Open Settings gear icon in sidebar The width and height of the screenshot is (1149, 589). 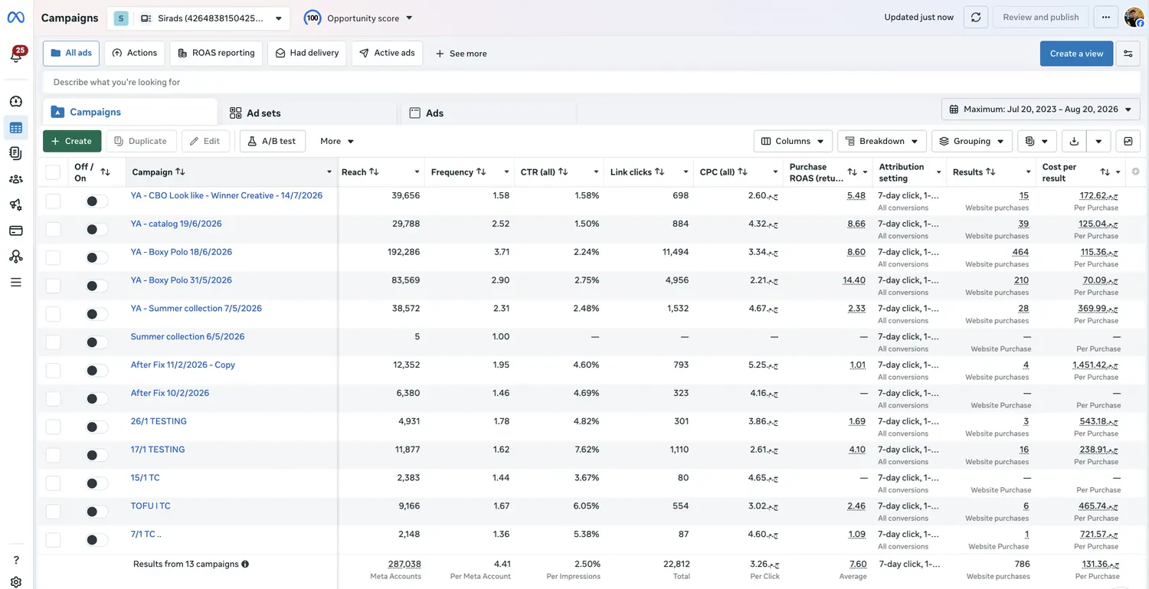coord(16,582)
